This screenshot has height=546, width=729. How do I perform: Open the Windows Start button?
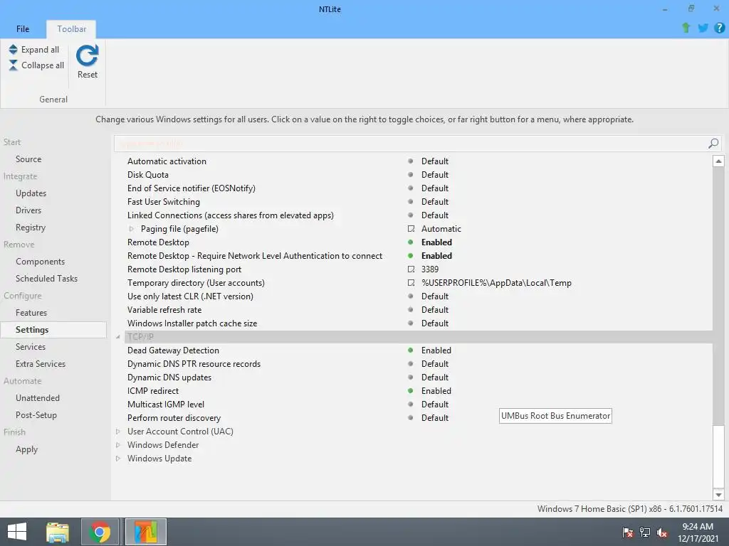coord(17,532)
